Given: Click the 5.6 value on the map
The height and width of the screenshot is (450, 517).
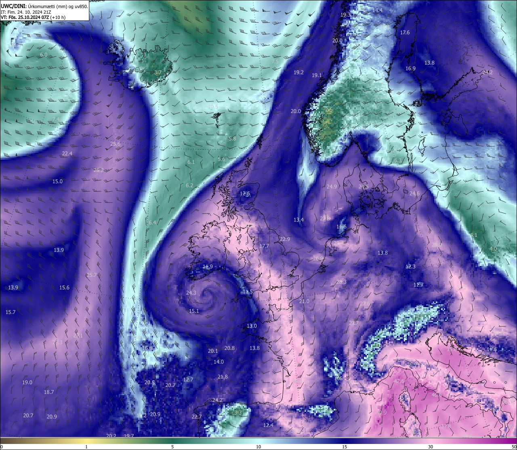Looking at the screenshot, I should (x=221, y=159).
